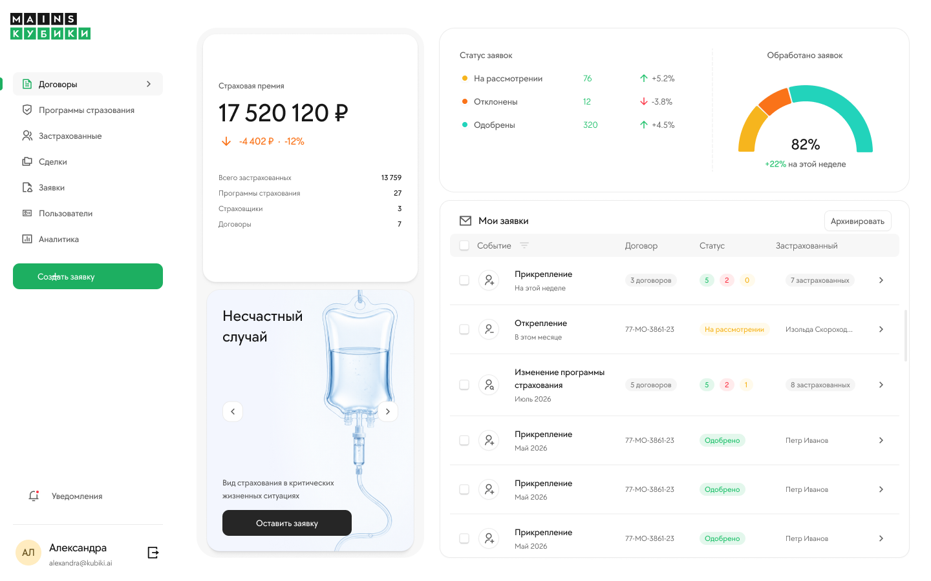Click the filter icon next to Событие

(524, 245)
